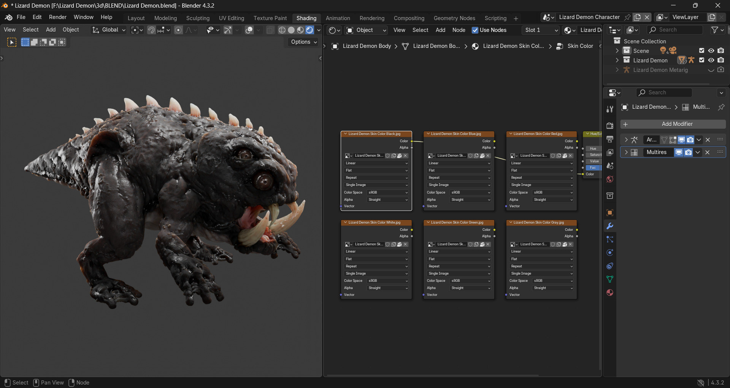
Task: Toggle Armature modifier edit mode display
Action: click(673, 140)
